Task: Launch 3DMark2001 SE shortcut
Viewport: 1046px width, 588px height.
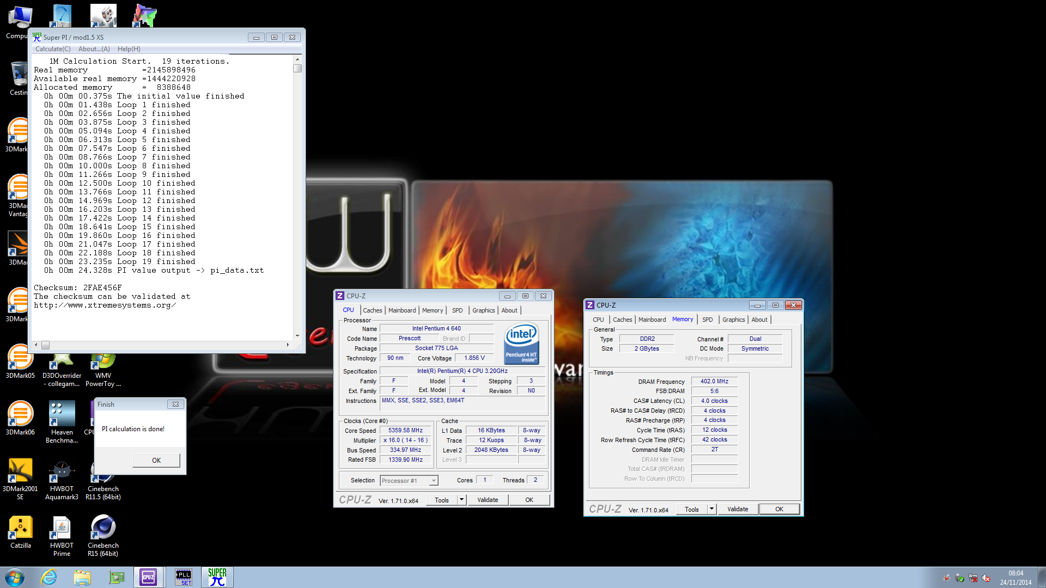Action: 20,479
